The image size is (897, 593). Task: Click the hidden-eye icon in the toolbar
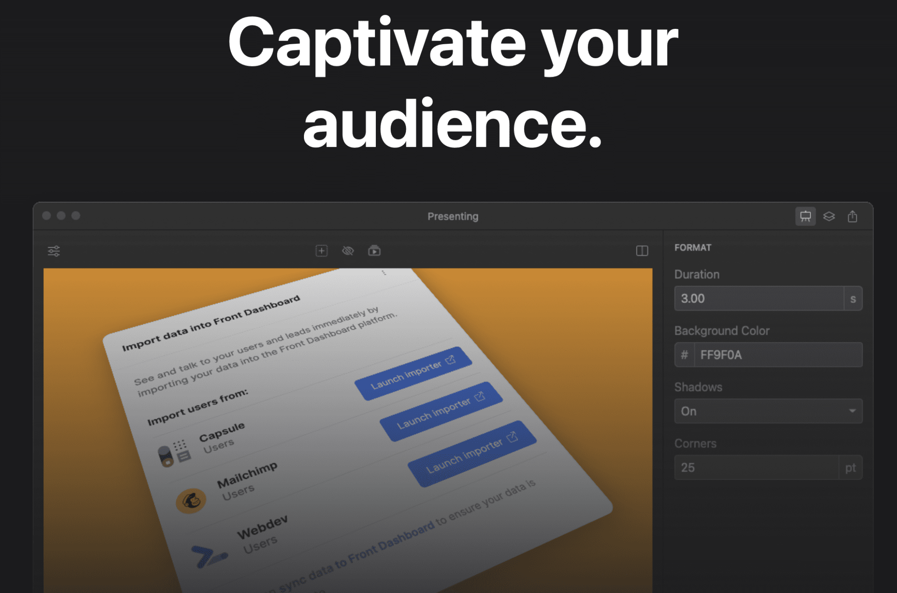click(x=348, y=251)
